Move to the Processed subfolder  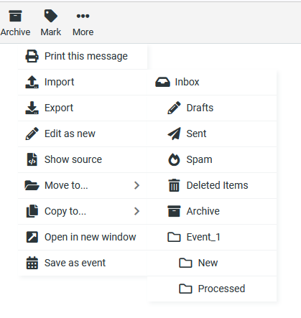coord(212,289)
